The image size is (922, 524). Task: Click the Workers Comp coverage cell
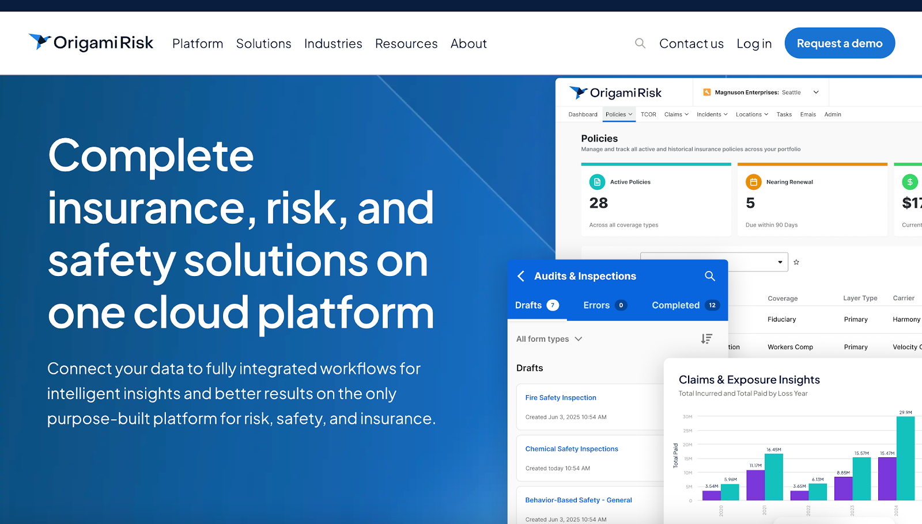(790, 347)
